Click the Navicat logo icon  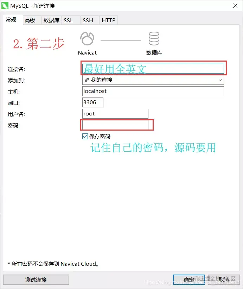point(87,39)
